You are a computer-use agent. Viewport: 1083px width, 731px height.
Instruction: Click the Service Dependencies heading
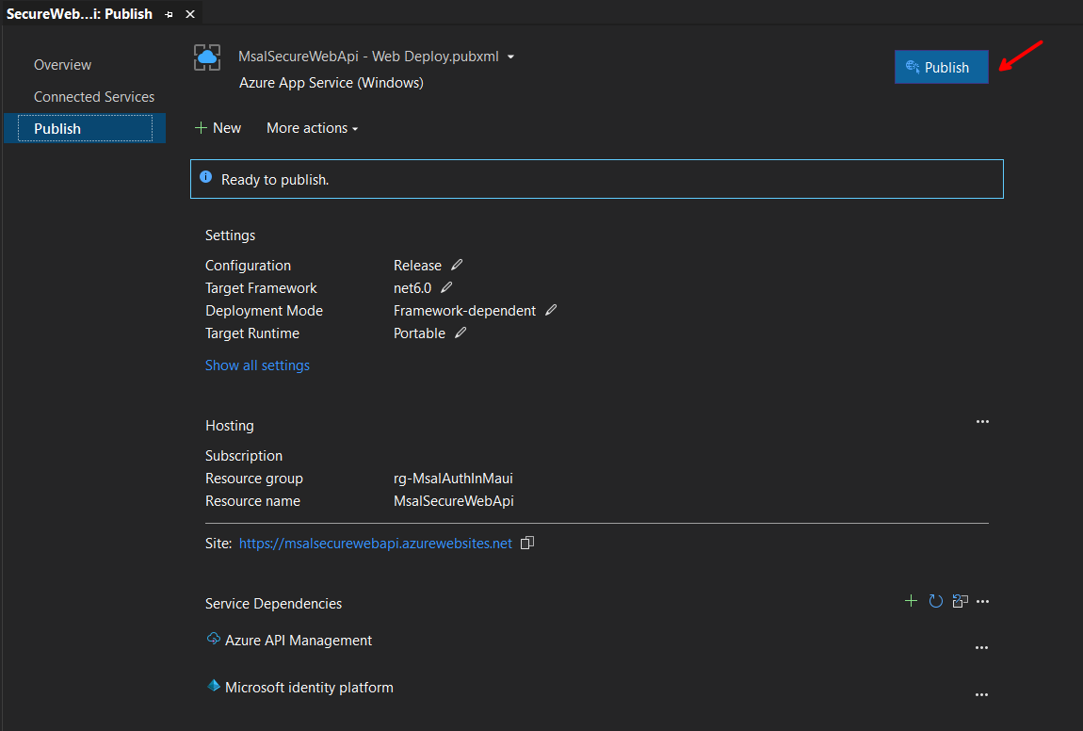(273, 604)
